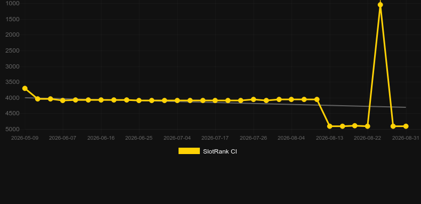This screenshot has width=421, height=204.
Task: Click the 2026-06-07 x-axis date label
Action: (x=62, y=138)
